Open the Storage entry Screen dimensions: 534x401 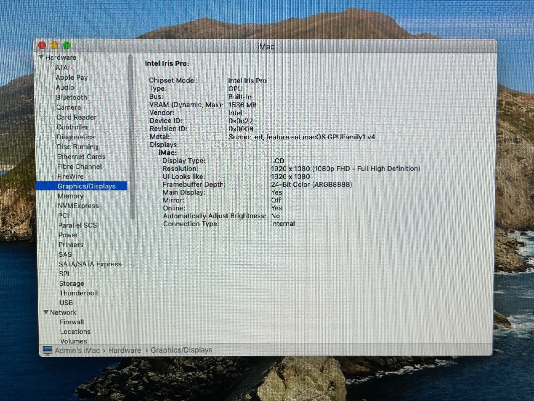click(x=71, y=283)
